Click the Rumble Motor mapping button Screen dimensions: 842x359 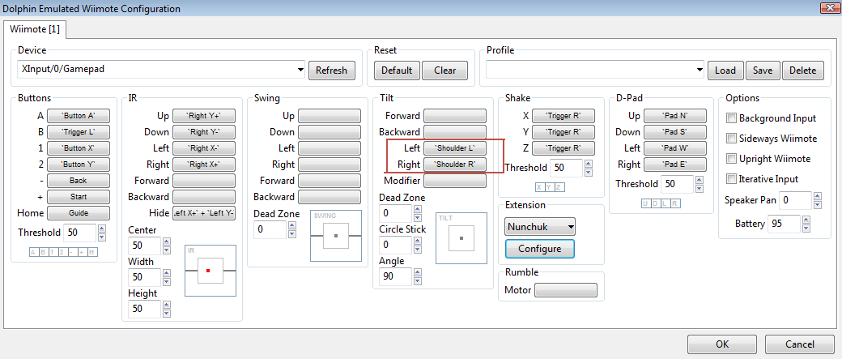pos(566,290)
